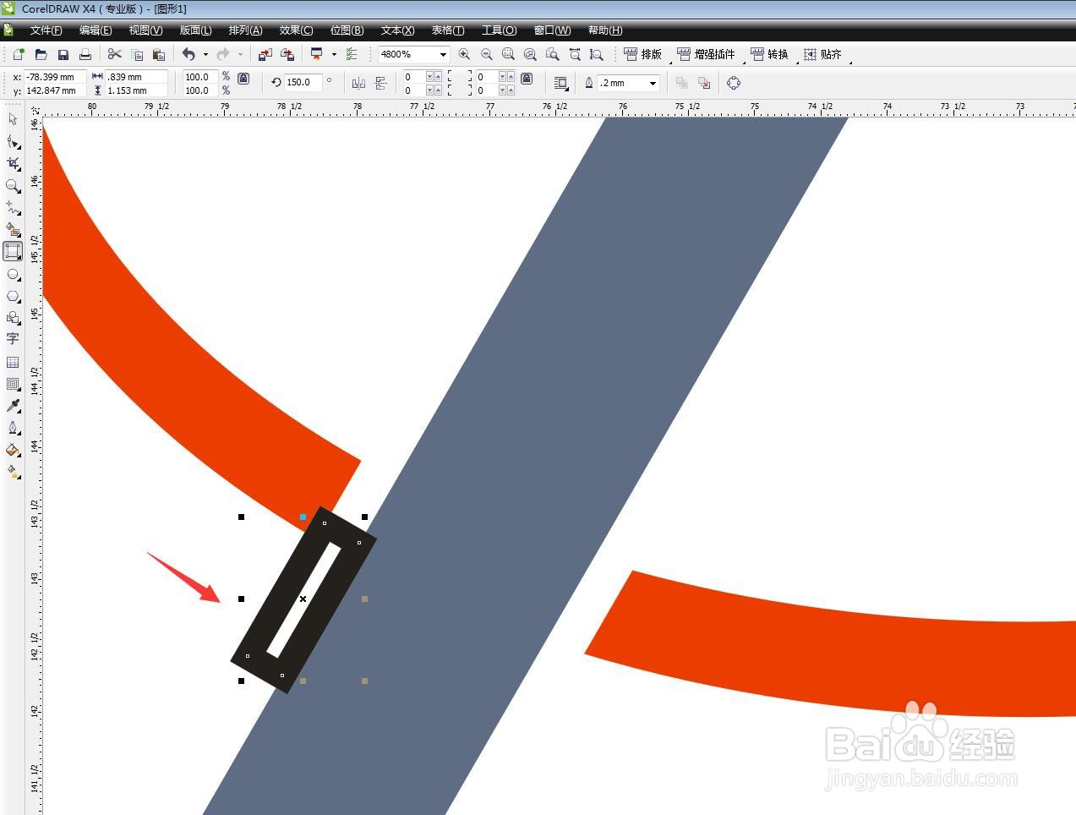This screenshot has height=815, width=1076.
Task: Select the Outline pen tool
Action: [13, 428]
